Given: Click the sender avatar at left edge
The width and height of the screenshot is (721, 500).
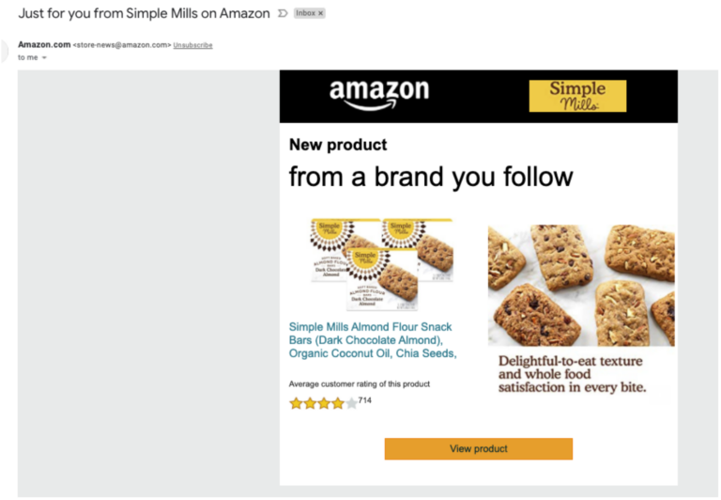Looking at the screenshot, I should 4,52.
